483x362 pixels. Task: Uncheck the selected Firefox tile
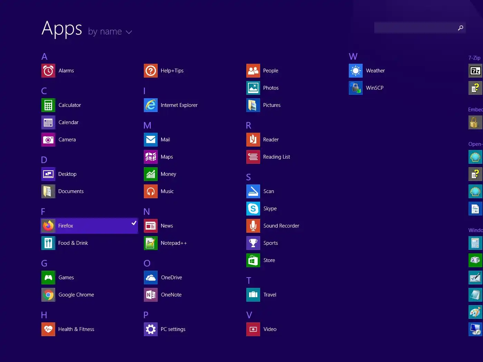pyautogui.click(x=89, y=226)
